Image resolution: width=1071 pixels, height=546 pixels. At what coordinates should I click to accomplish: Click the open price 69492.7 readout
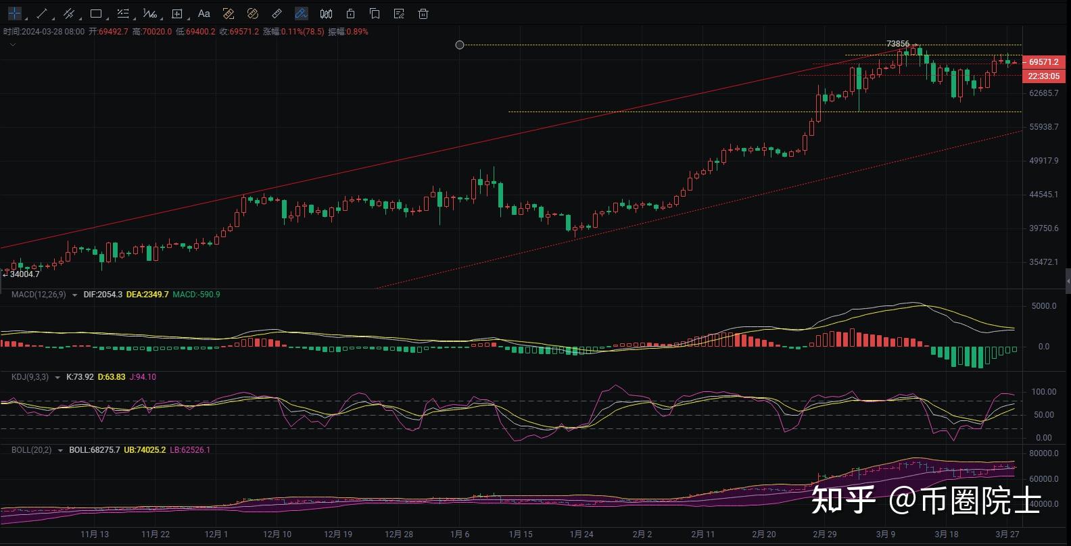pyautogui.click(x=108, y=32)
